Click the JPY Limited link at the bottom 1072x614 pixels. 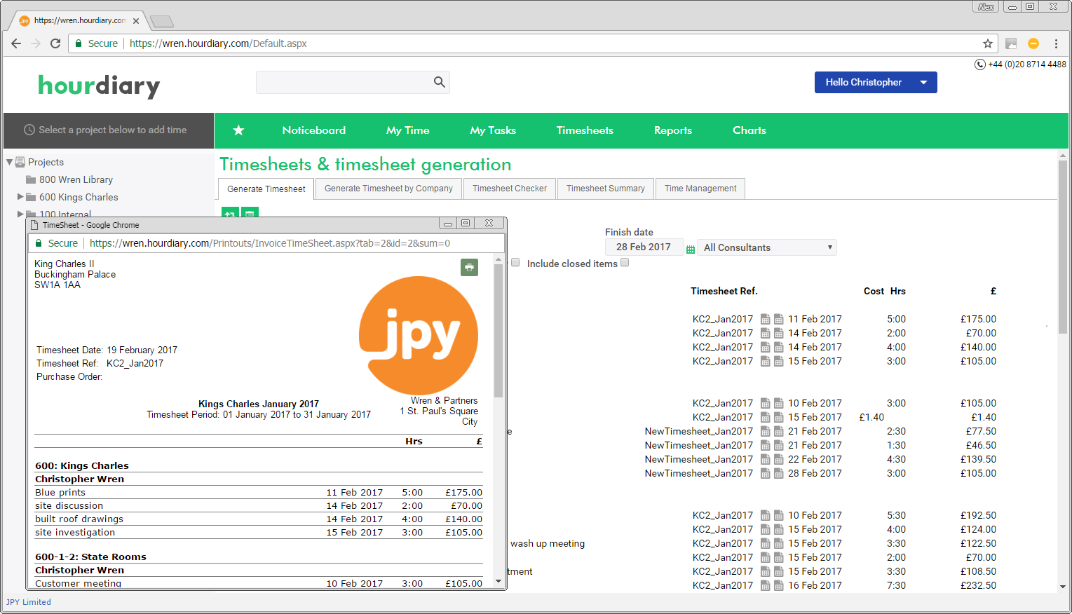28,601
